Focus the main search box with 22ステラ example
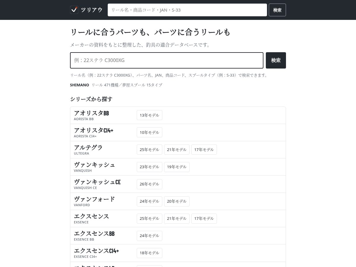 [167, 60]
